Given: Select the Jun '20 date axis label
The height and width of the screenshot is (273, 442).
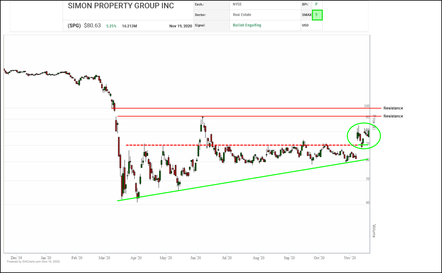Looking at the screenshot, I should (195, 258).
